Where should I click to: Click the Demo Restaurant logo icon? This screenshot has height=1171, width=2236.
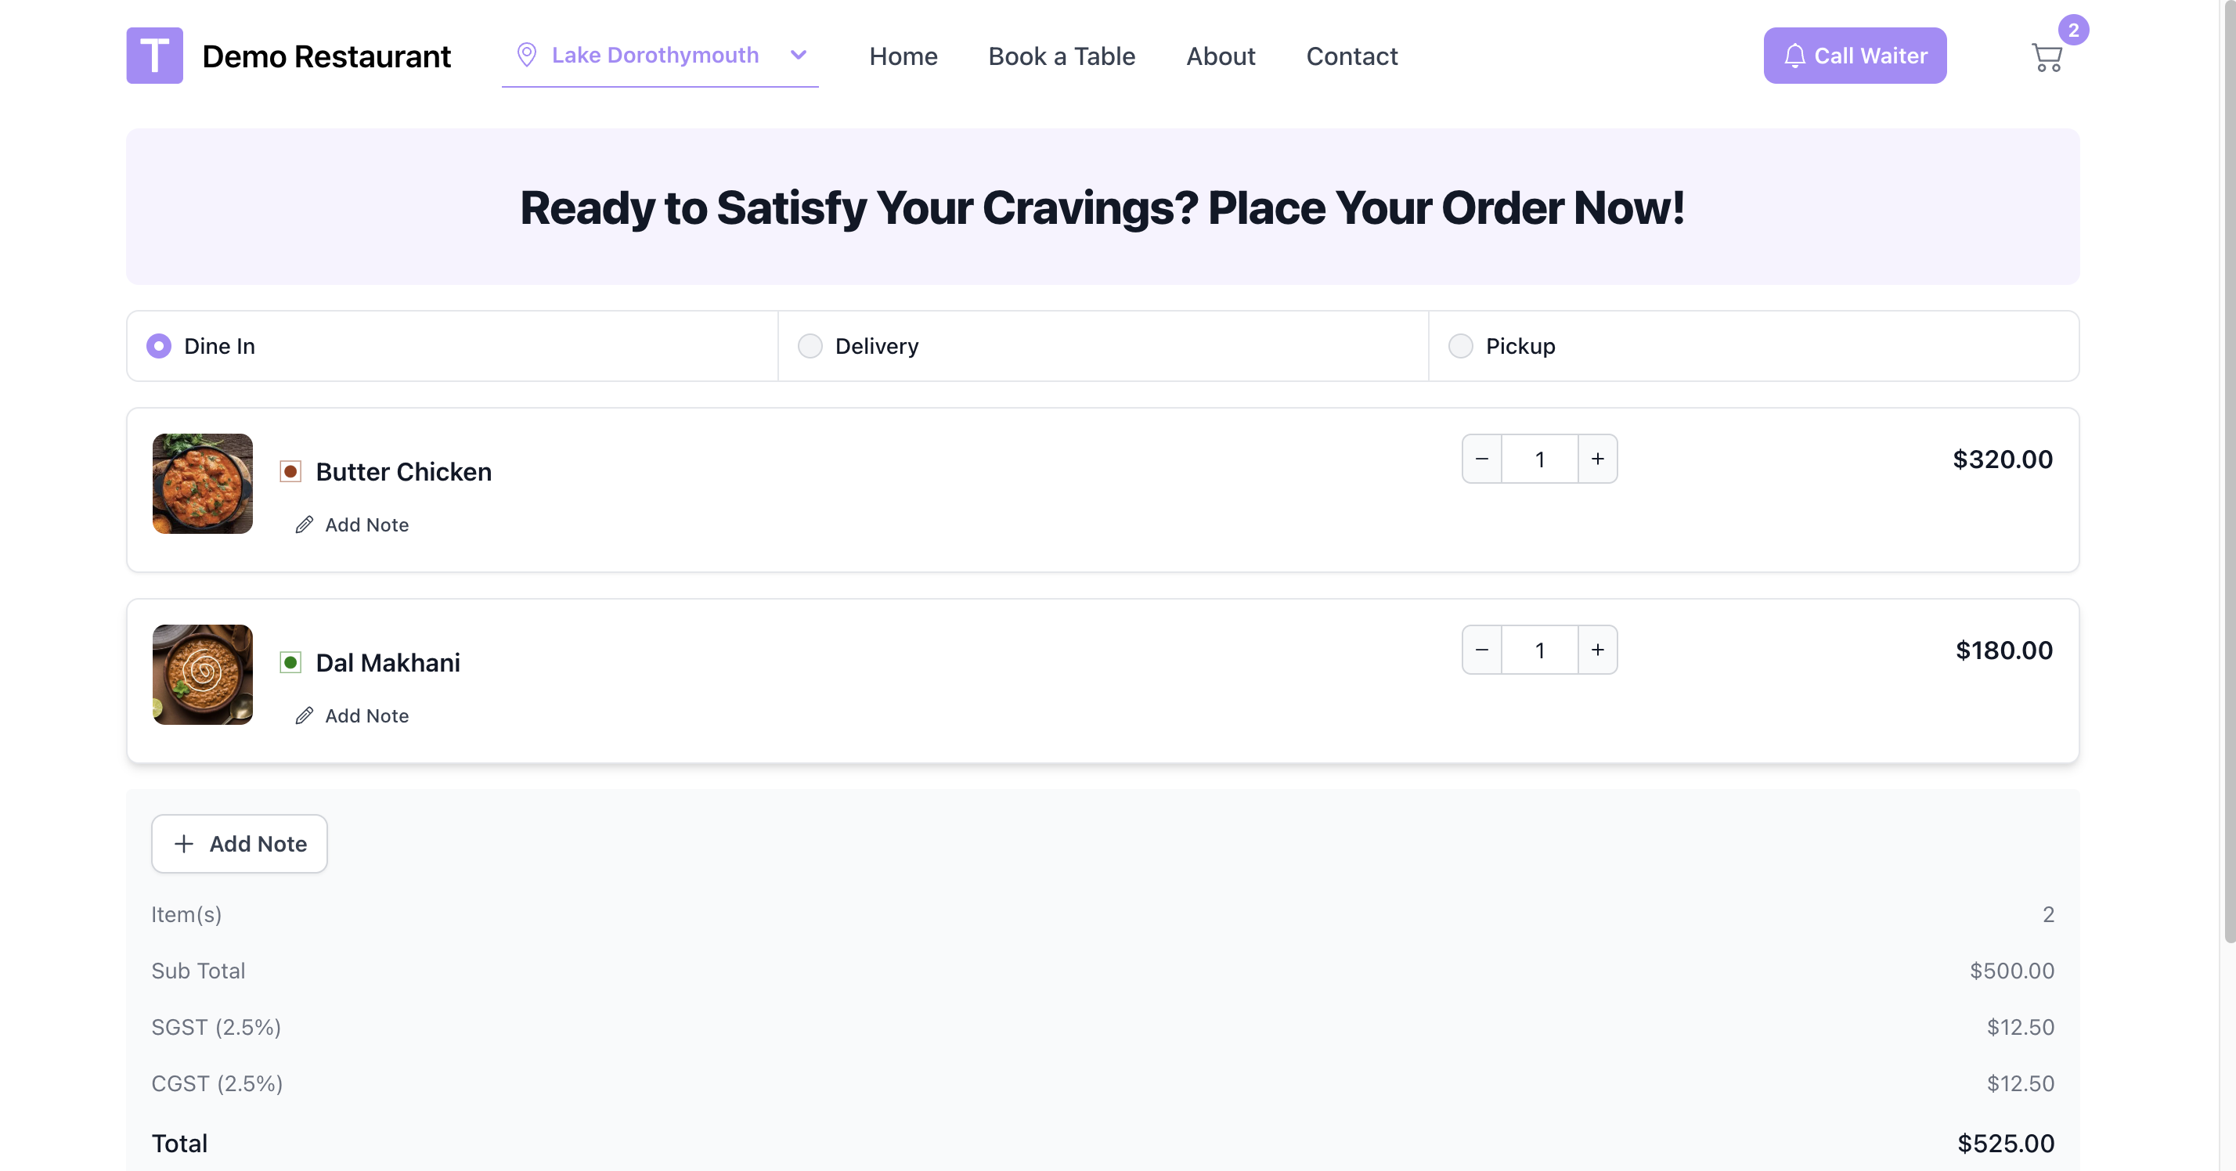click(154, 56)
